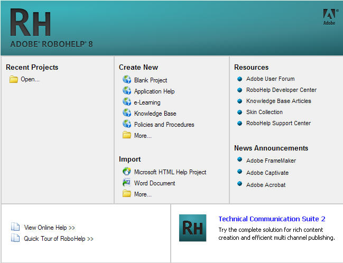Click the folder icon beside Import More...

point(127,193)
